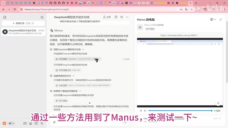Viewport: 228px width, 128px height.
Task: Close the active Manus browser tab
Action: click(x=191, y=3)
